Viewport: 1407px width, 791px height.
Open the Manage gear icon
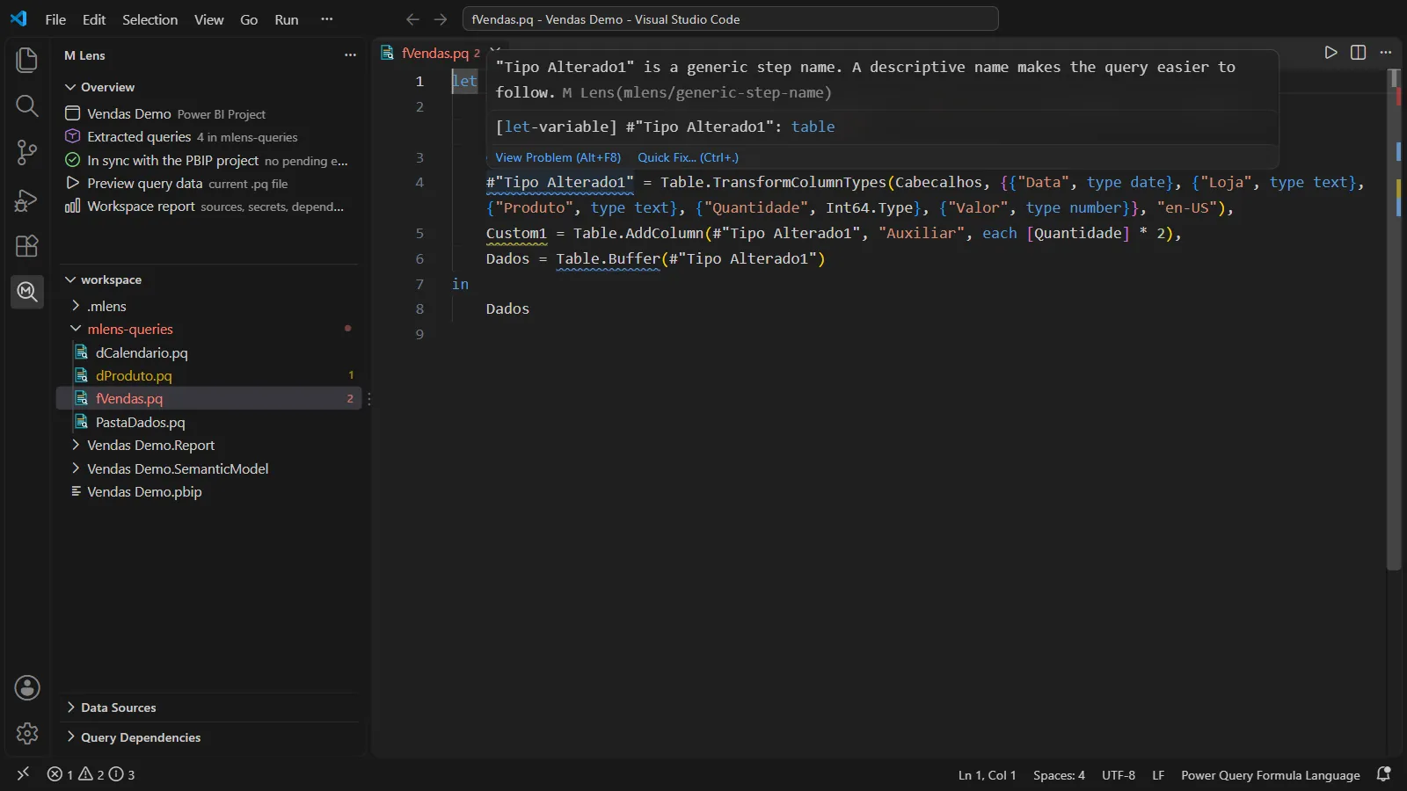point(27,733)
